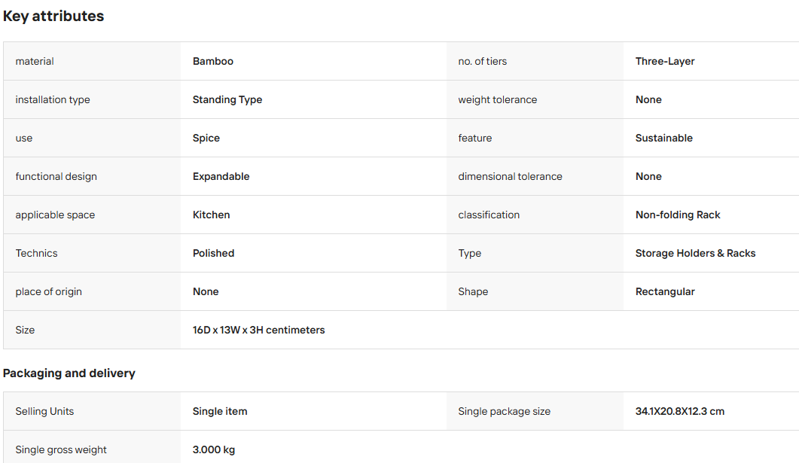Click the weight tolerance label
The height and width of the screenshot is (463, 799).
coord(497,100)
